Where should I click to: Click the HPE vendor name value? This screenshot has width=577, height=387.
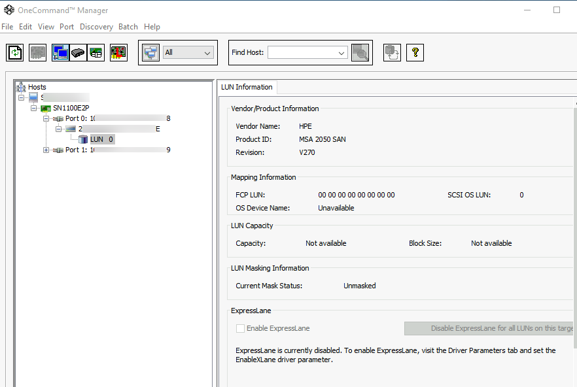pos(306,126)
